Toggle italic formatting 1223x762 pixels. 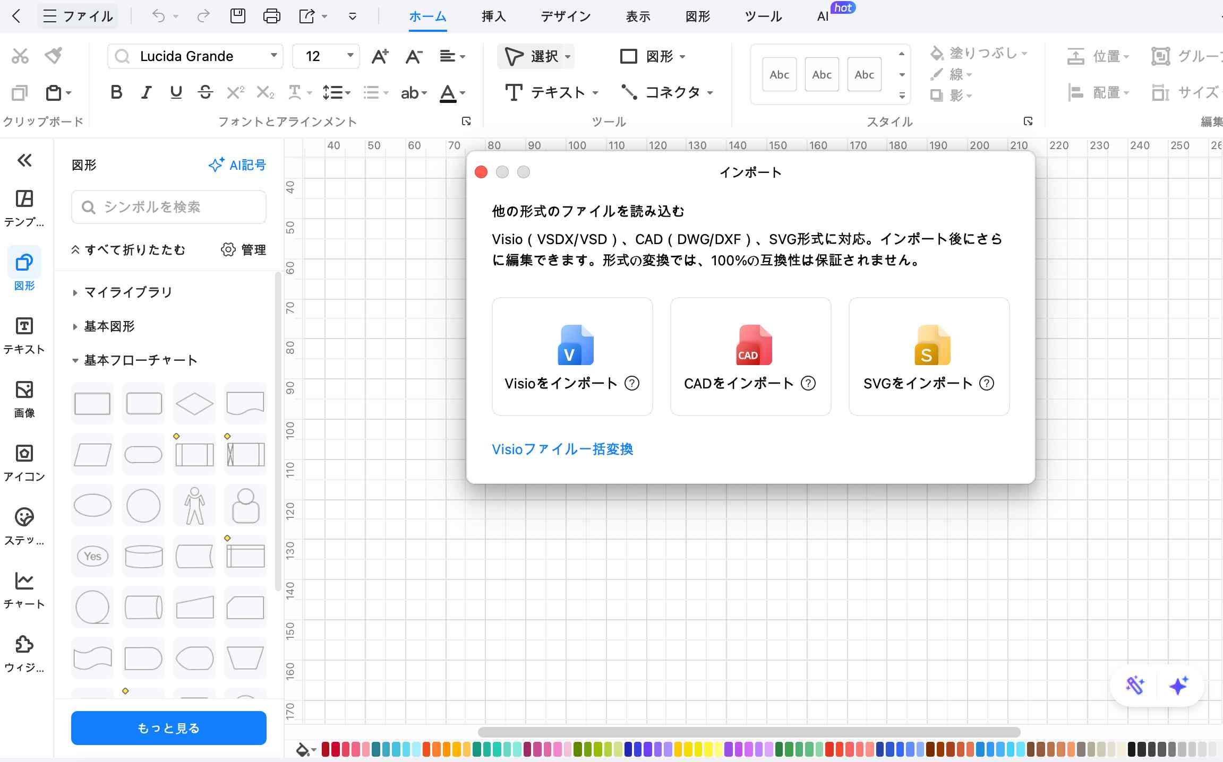(x=146, y=93)
